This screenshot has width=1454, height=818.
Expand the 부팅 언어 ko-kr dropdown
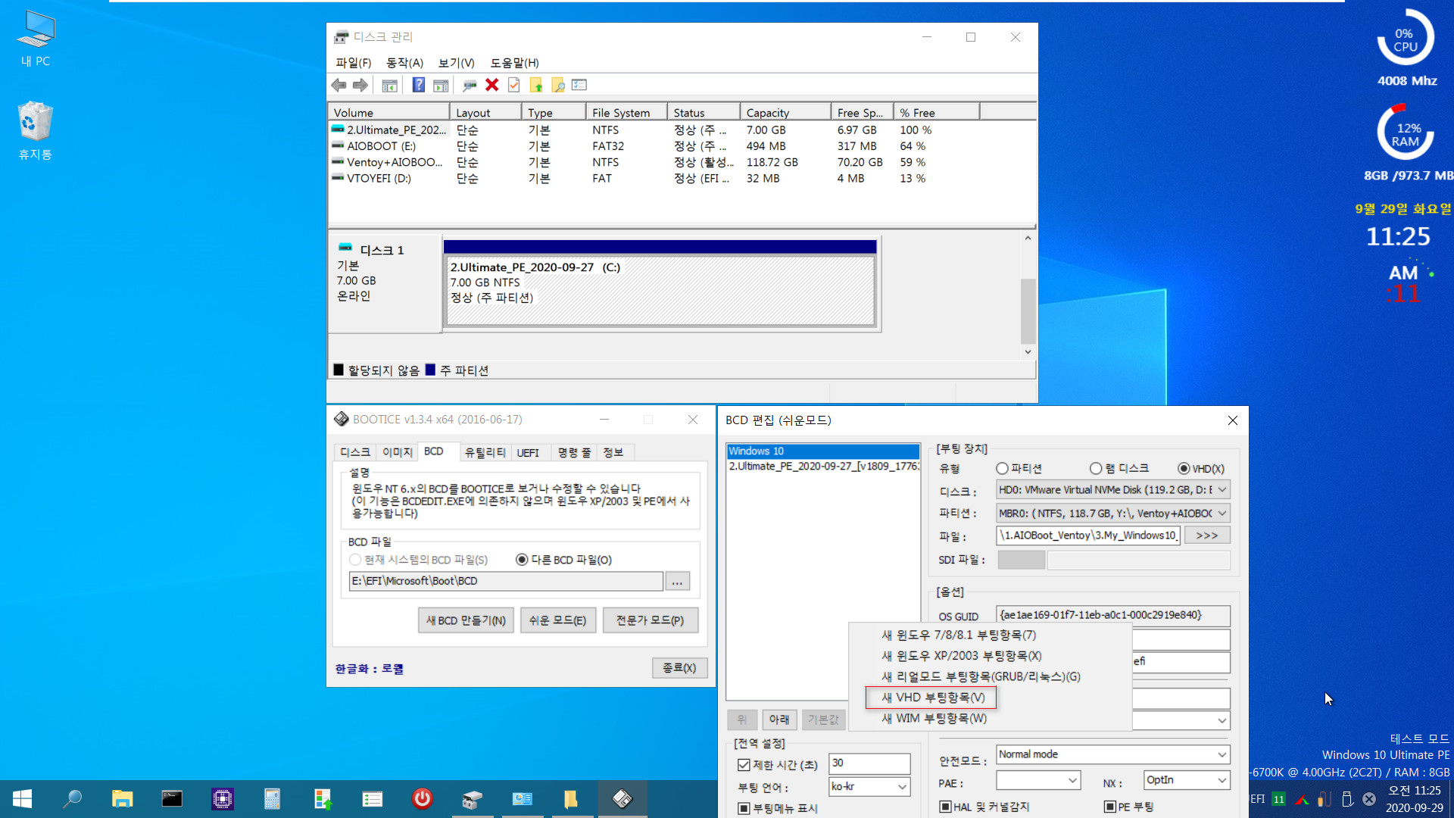[902, 787]
